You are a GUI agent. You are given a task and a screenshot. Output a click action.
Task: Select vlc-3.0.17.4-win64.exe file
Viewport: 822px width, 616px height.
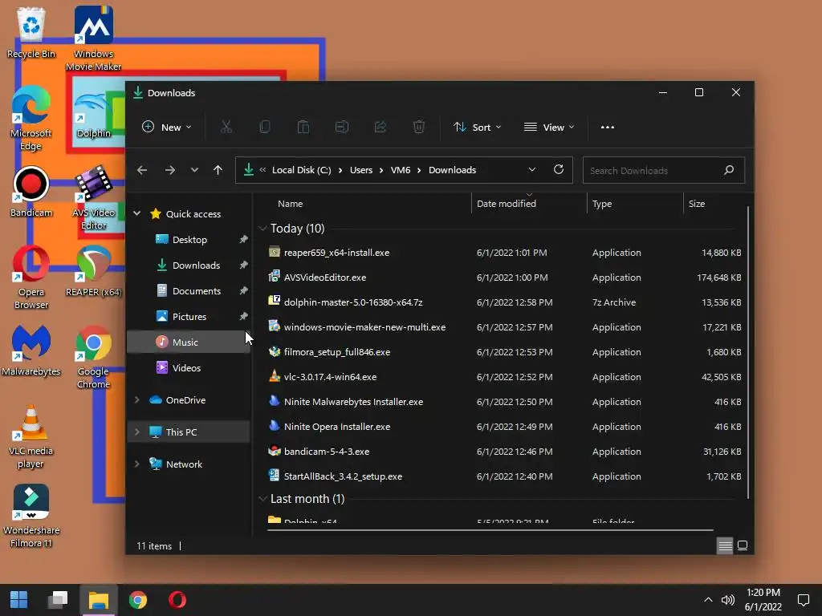(503, 377)
